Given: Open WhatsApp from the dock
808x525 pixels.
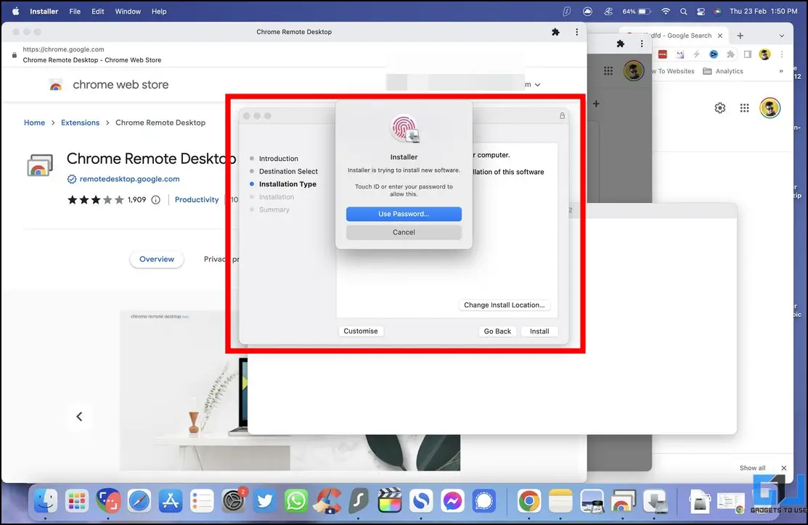Looking at the screenshot, I should click(296, 501).
